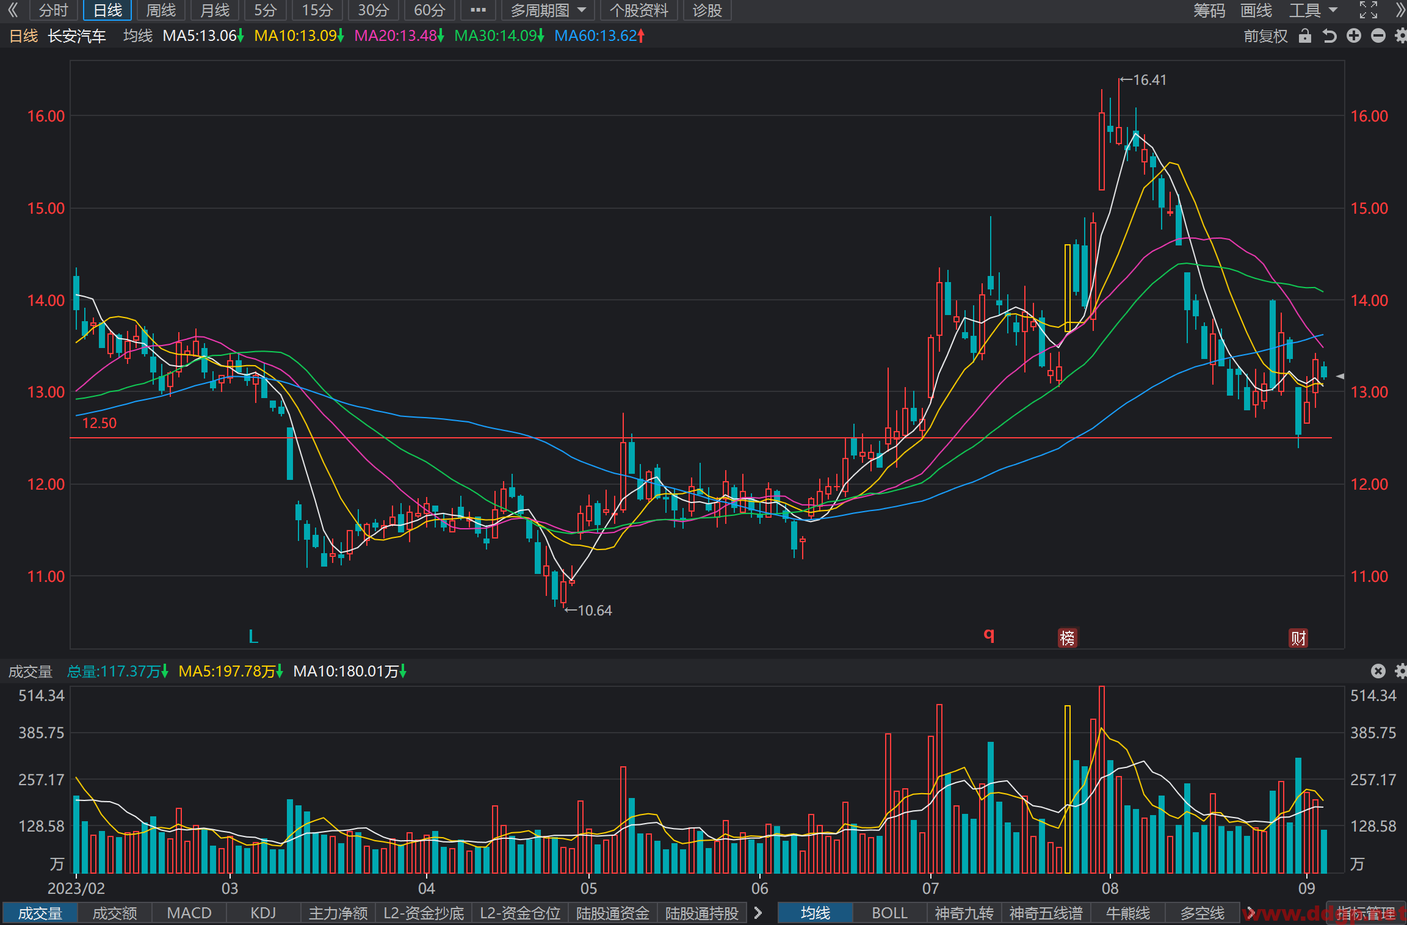Open 指标管理 indicator management
This screenshot has width=1407, height=925.
[1366, 913]
